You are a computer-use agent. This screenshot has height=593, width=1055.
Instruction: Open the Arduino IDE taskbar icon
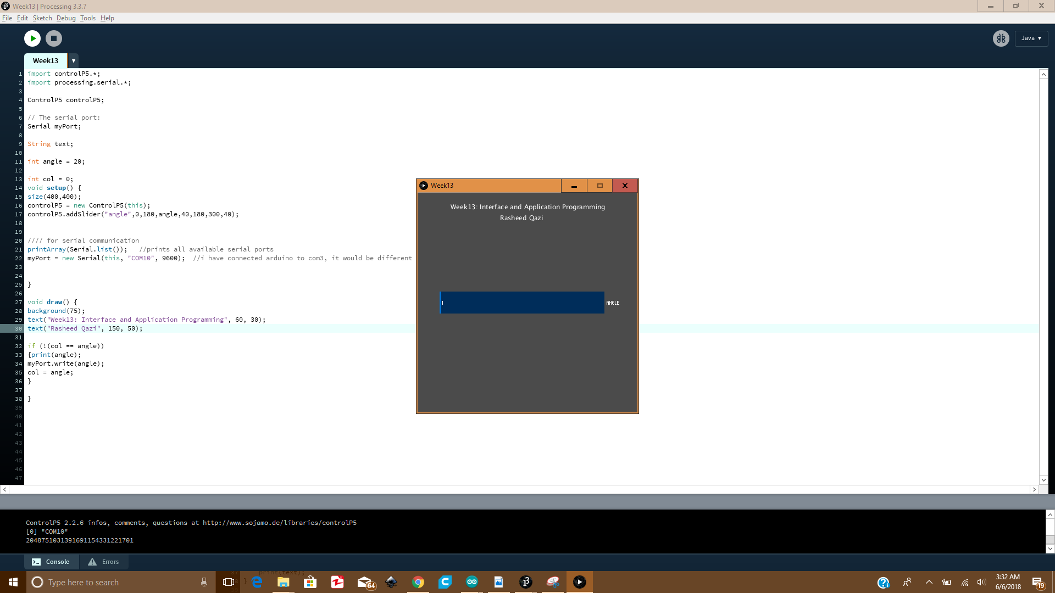pos(472,582)
